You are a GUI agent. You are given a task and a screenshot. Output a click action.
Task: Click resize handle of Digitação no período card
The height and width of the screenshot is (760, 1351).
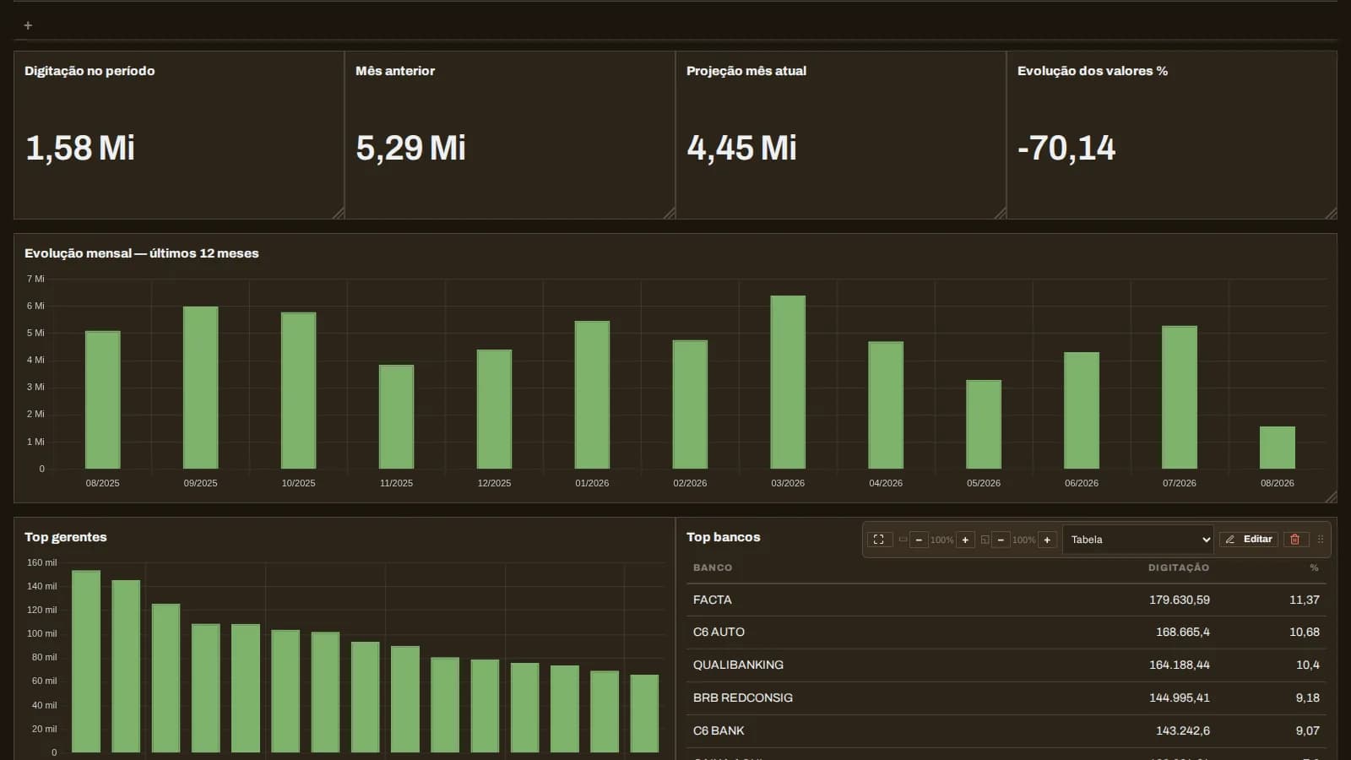339,214
